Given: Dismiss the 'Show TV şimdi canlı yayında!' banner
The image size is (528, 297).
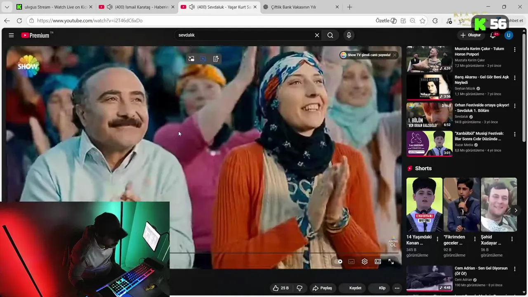Looking at the screenshot, I should (394, 55).
